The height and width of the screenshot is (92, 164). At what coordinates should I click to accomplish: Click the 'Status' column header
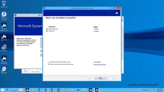coord(96,27)
